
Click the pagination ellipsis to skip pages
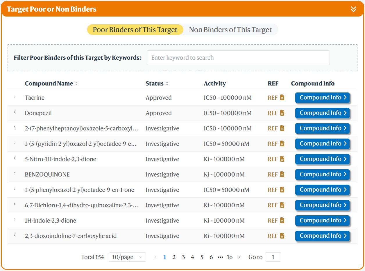(221, 257)
